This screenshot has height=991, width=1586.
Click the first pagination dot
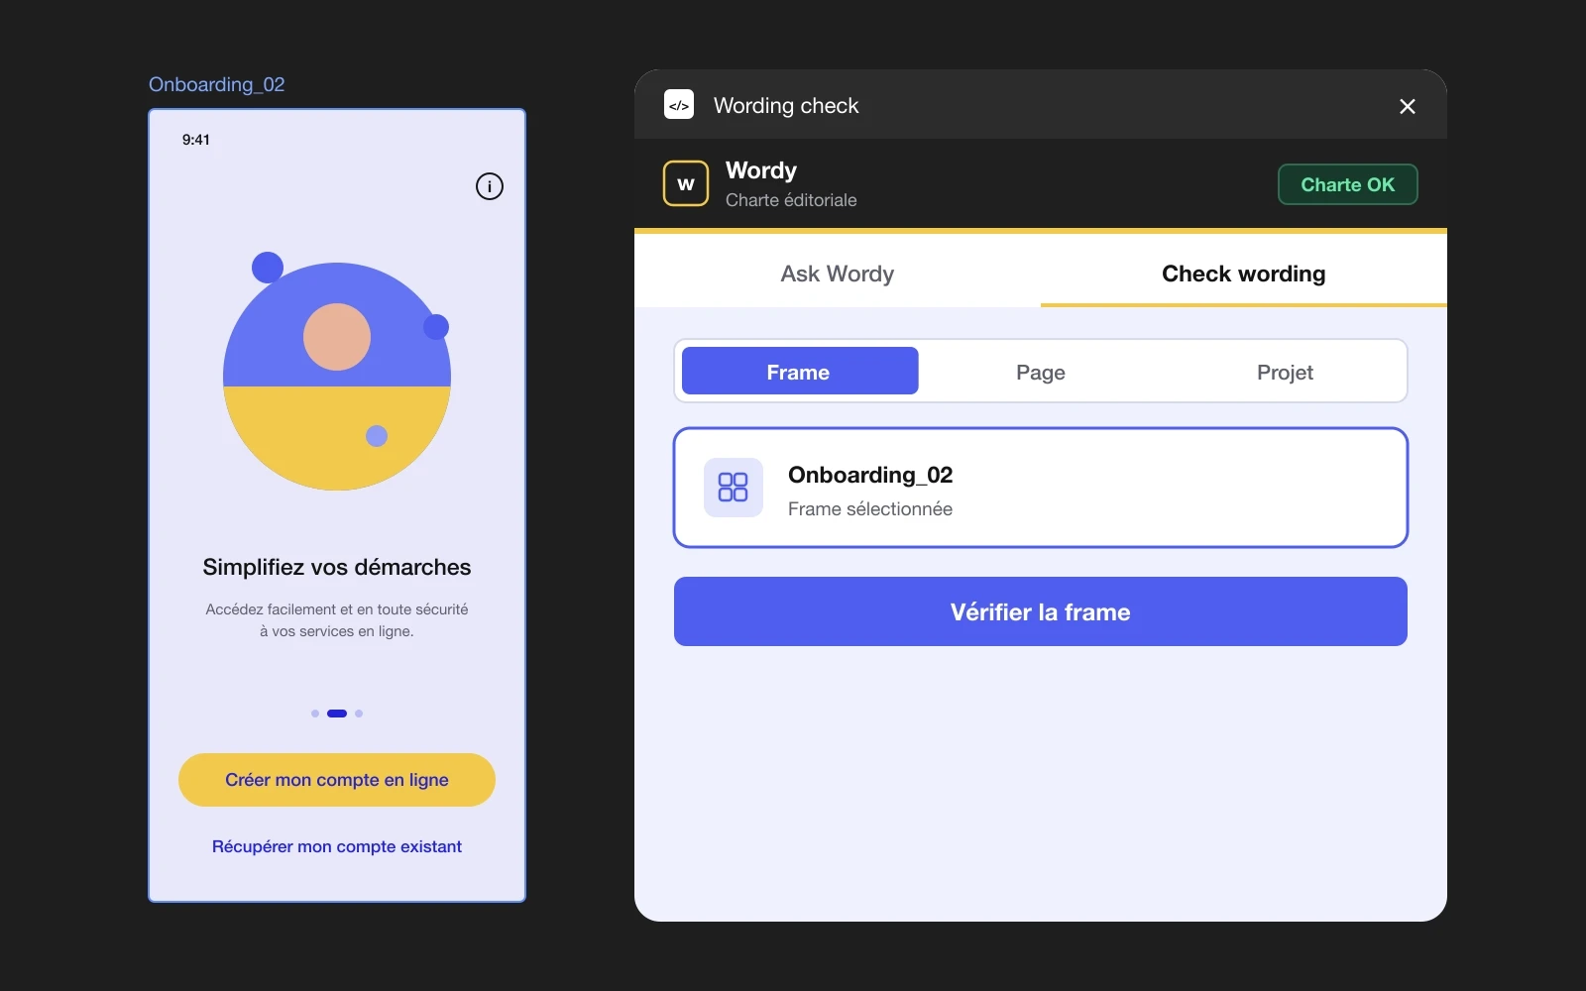[x=315, y=714]
